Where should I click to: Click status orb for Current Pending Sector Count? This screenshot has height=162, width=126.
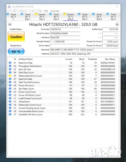(x=10, y=108)
